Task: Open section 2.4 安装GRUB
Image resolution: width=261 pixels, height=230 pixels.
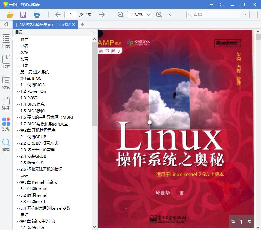Action: coord(33,156)
